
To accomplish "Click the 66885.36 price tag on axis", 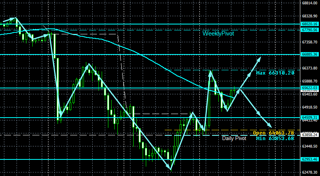I will click(309, 54).
